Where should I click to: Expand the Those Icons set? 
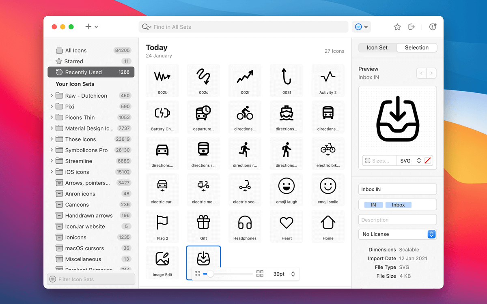pos(52,139)
